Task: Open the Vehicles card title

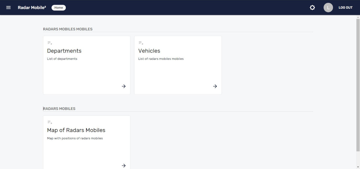Action: pyautogui.click(x=149, y=51)
